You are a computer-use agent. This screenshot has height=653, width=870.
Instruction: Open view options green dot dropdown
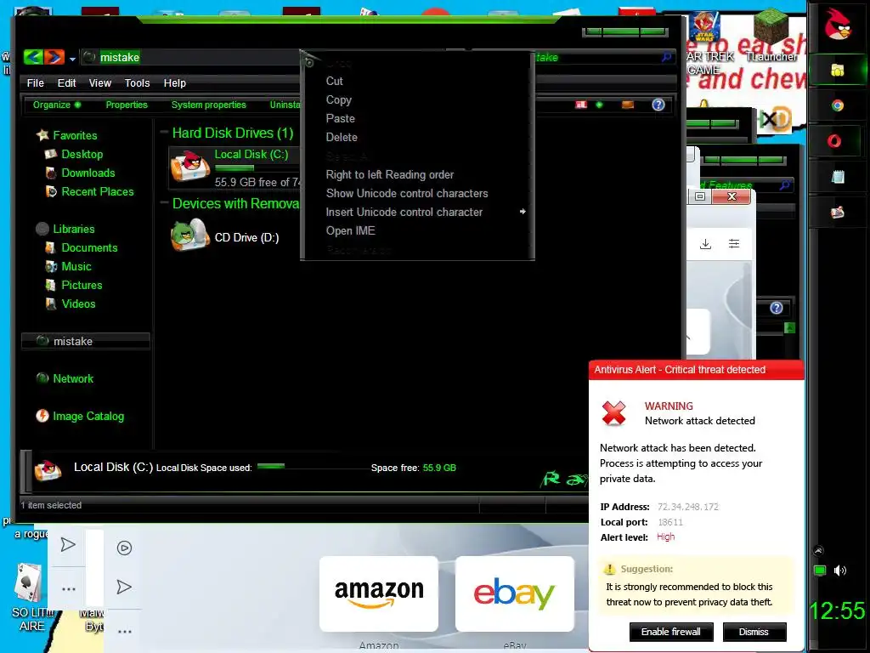(599, 105)
